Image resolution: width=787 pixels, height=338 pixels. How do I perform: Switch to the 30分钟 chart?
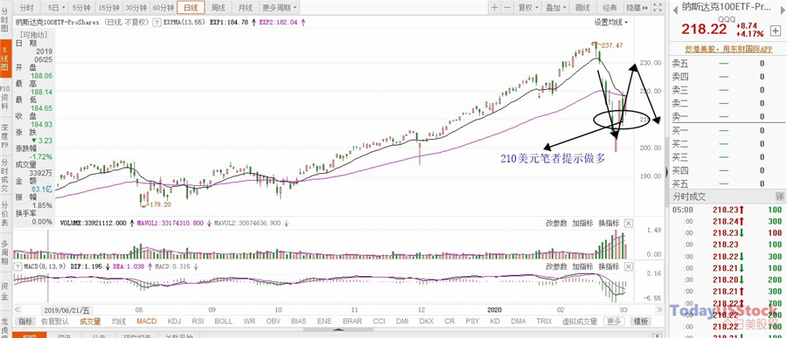click(136, 8)
